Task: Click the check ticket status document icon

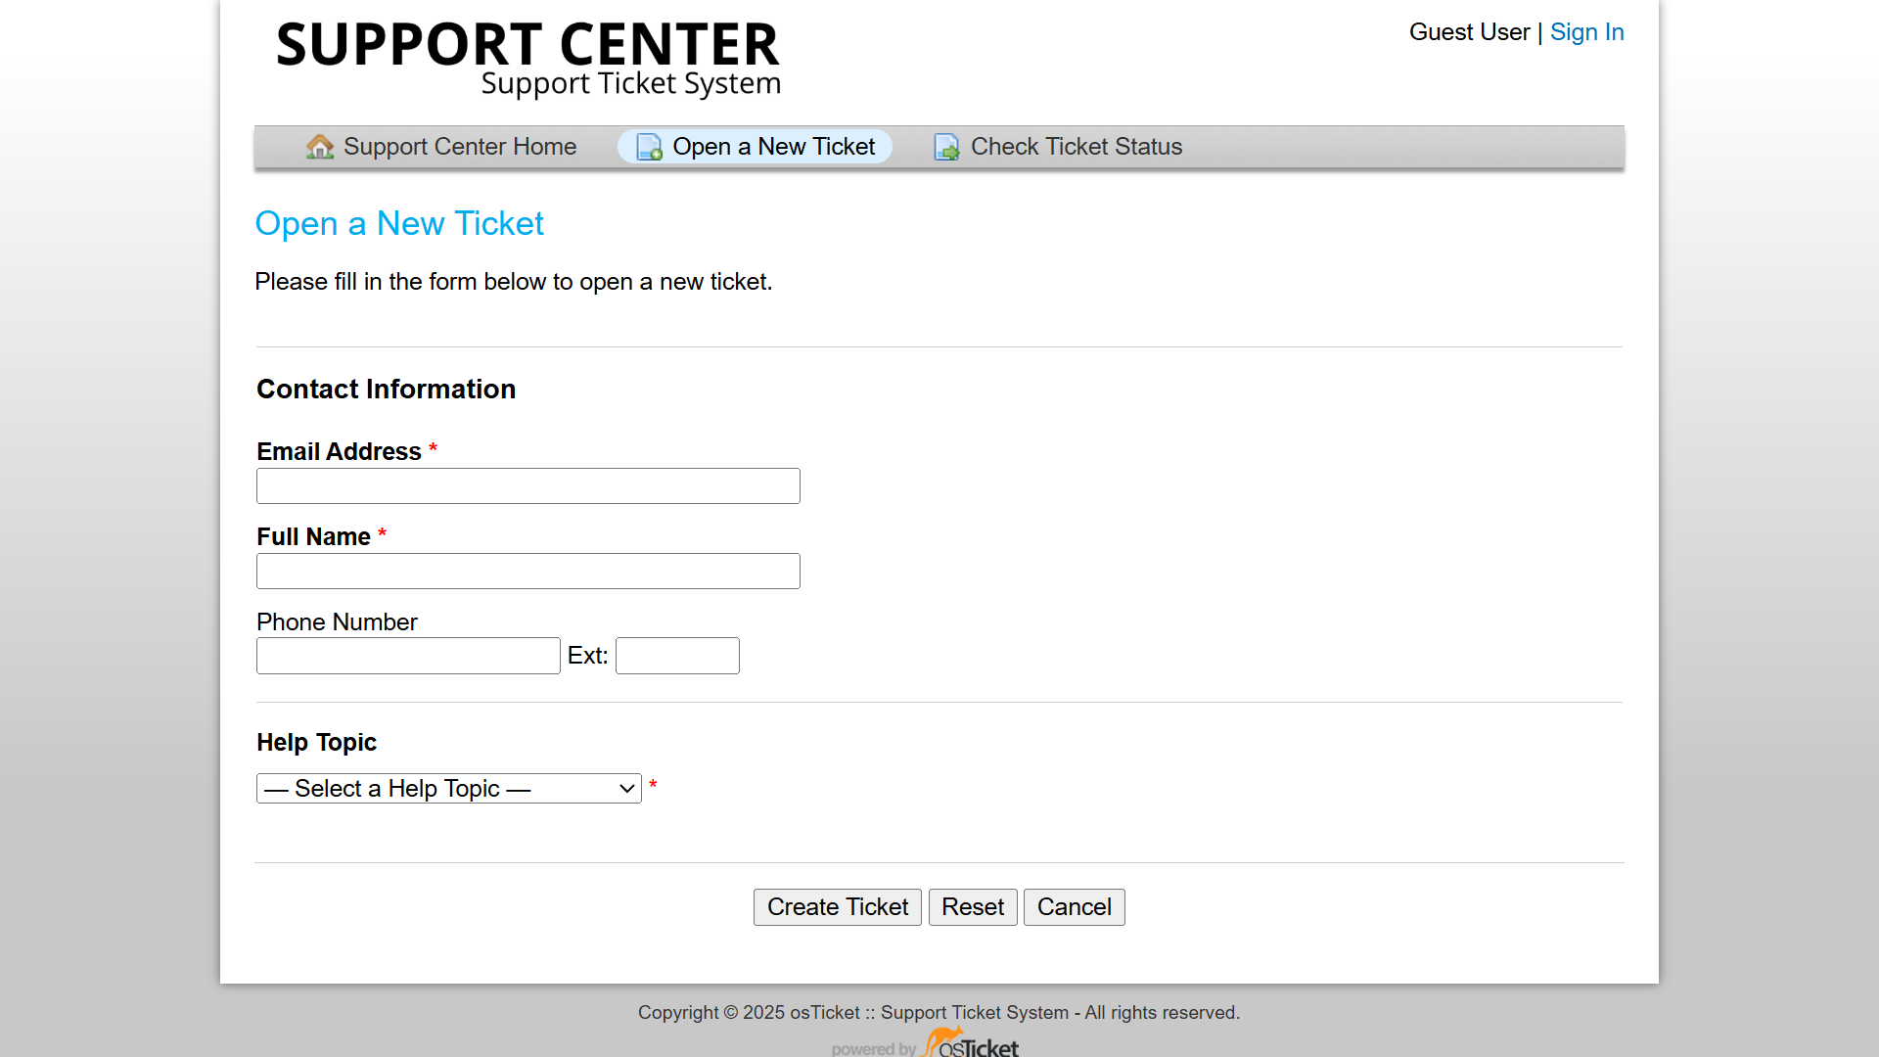Action: pos(947,147)
